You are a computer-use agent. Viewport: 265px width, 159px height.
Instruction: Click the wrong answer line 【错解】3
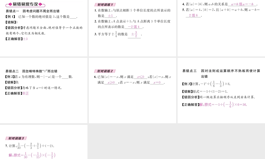[x=11, y=22]
